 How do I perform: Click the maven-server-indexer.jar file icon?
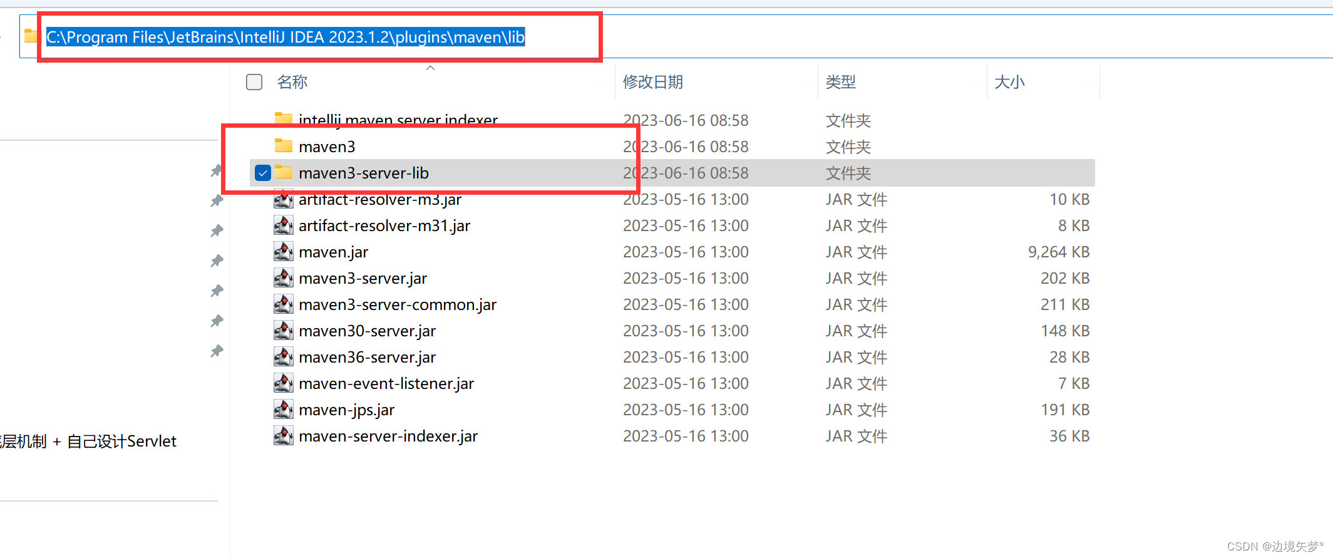tap(284, 436)
